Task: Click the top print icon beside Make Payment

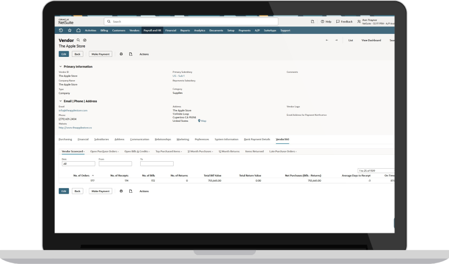Action: coord(121,54)
